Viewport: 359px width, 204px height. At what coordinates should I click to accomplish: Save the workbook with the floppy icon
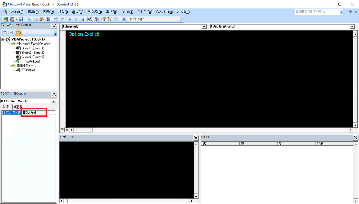[x=22, y=19]
